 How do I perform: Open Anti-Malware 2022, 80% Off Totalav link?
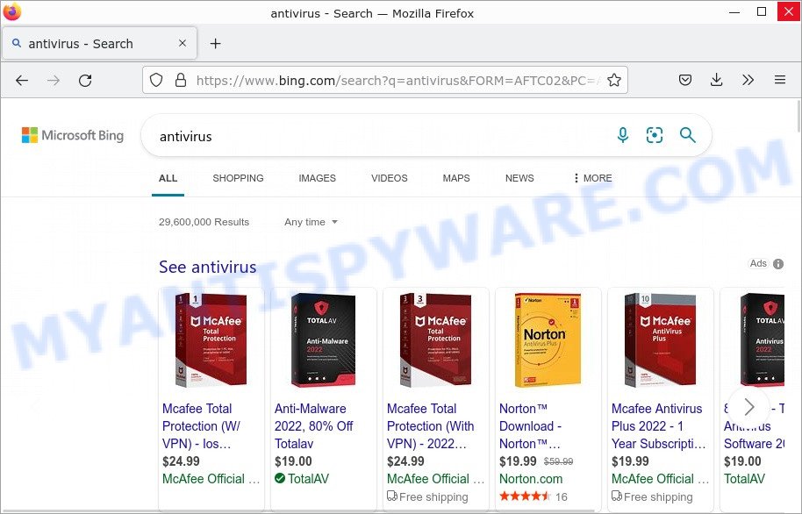[313, 426]
